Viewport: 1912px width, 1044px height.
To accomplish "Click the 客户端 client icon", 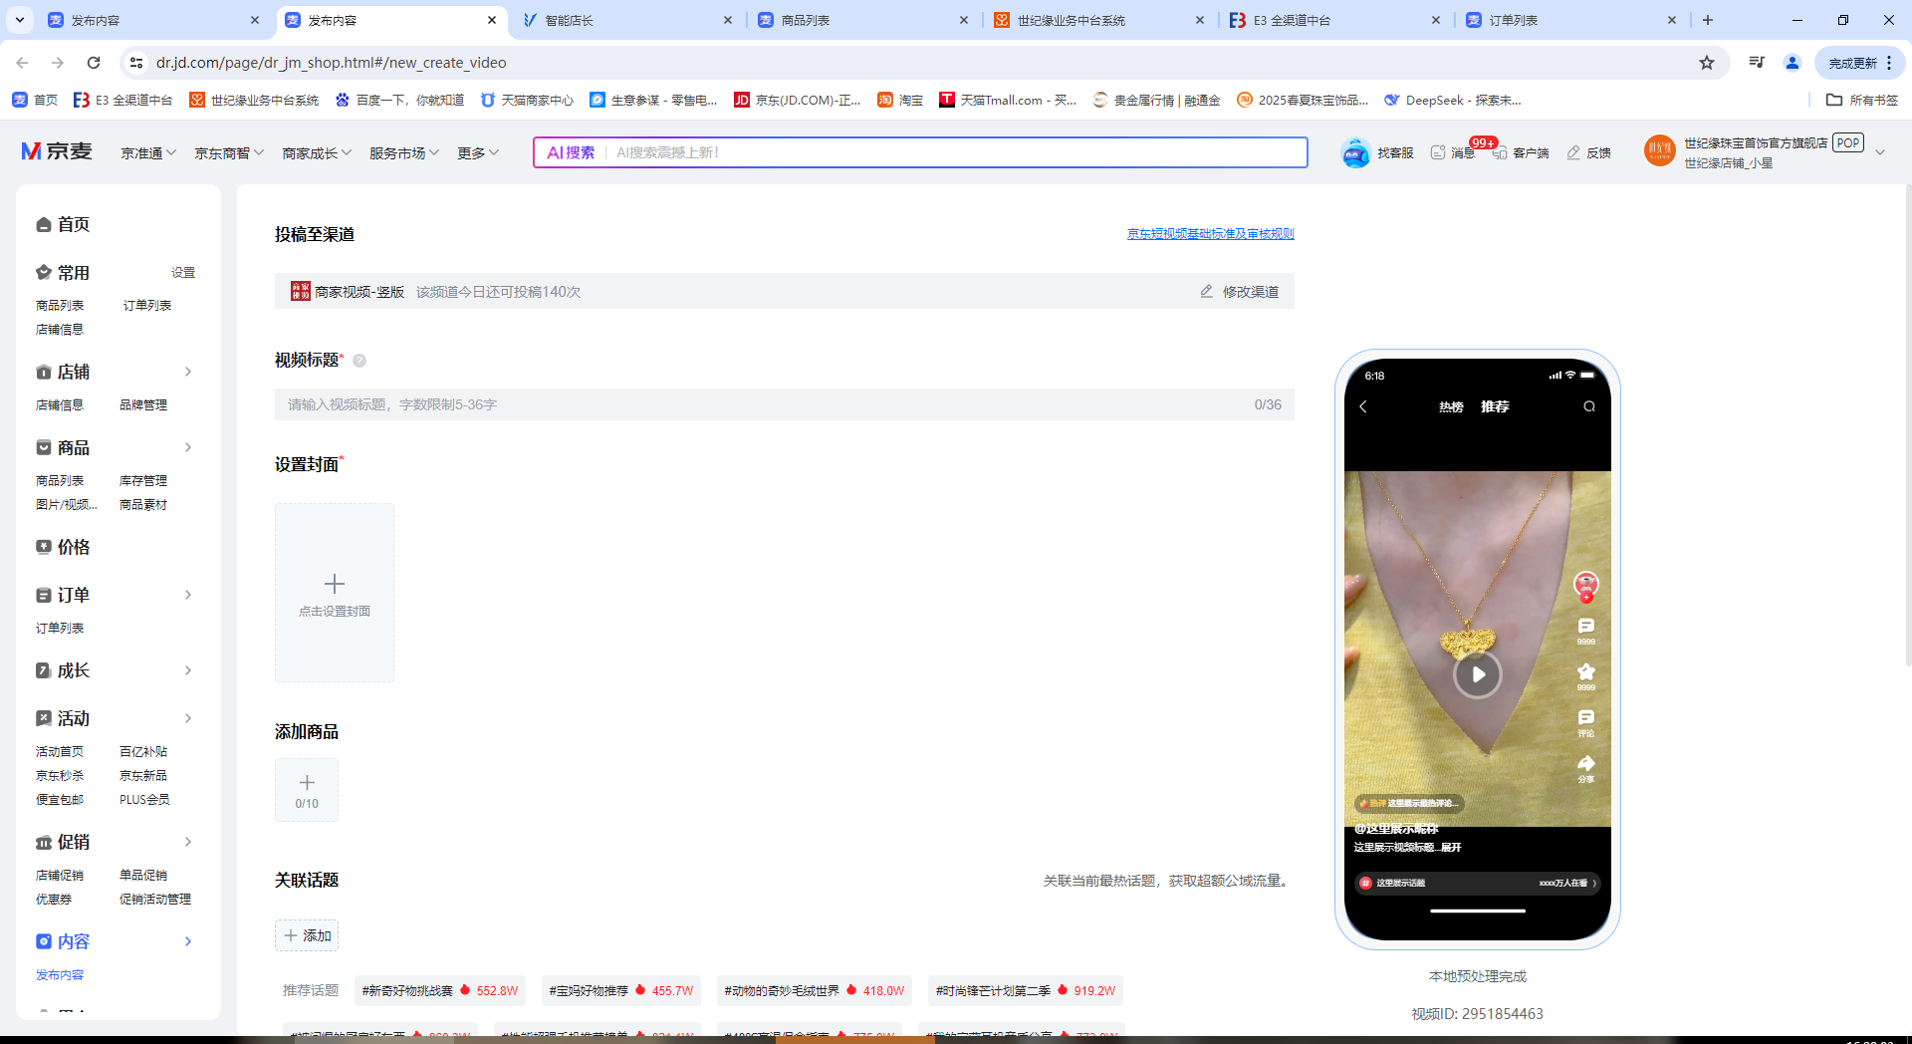I will point(1500,153).
